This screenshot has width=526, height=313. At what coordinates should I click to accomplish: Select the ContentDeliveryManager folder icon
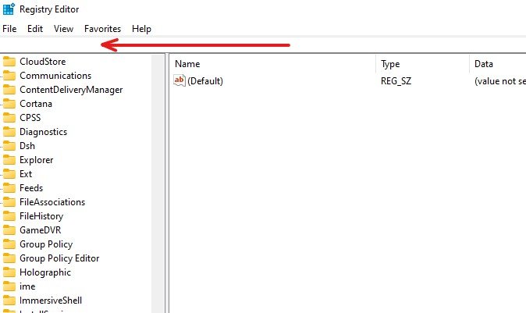pos(9,90)
